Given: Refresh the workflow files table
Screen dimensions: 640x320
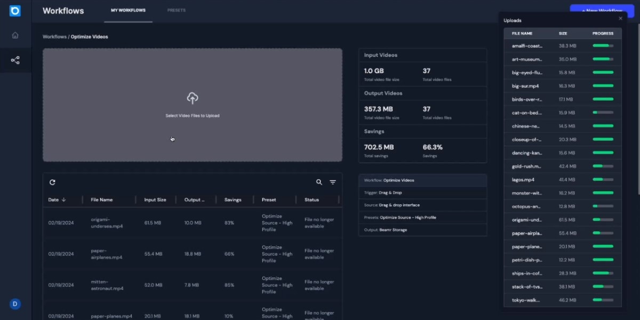Looking at the screenshot, I should 52,182.
